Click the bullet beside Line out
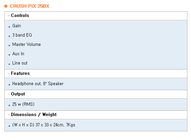 (x=9, y=64)
